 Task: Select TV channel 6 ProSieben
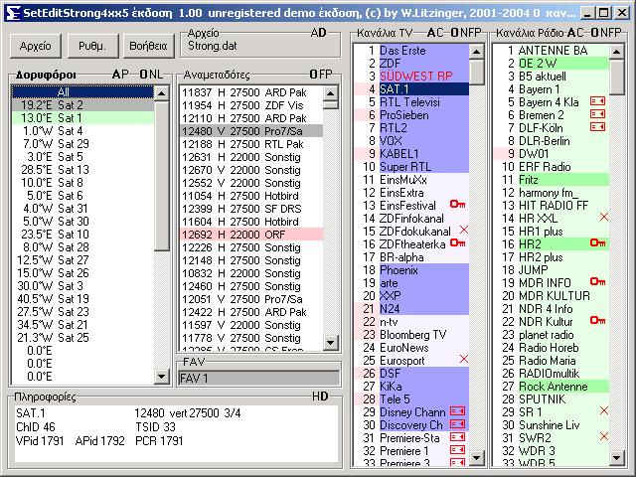[411, 115]
